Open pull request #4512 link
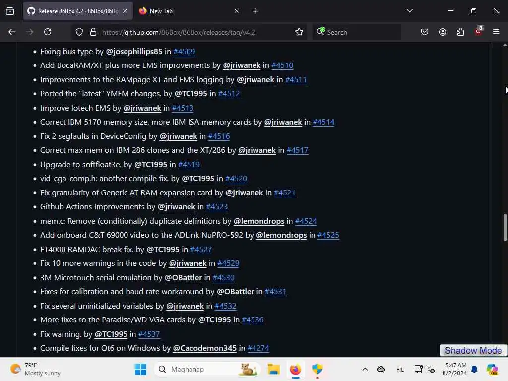The image size is (508, 381). (x=229, y=94)
